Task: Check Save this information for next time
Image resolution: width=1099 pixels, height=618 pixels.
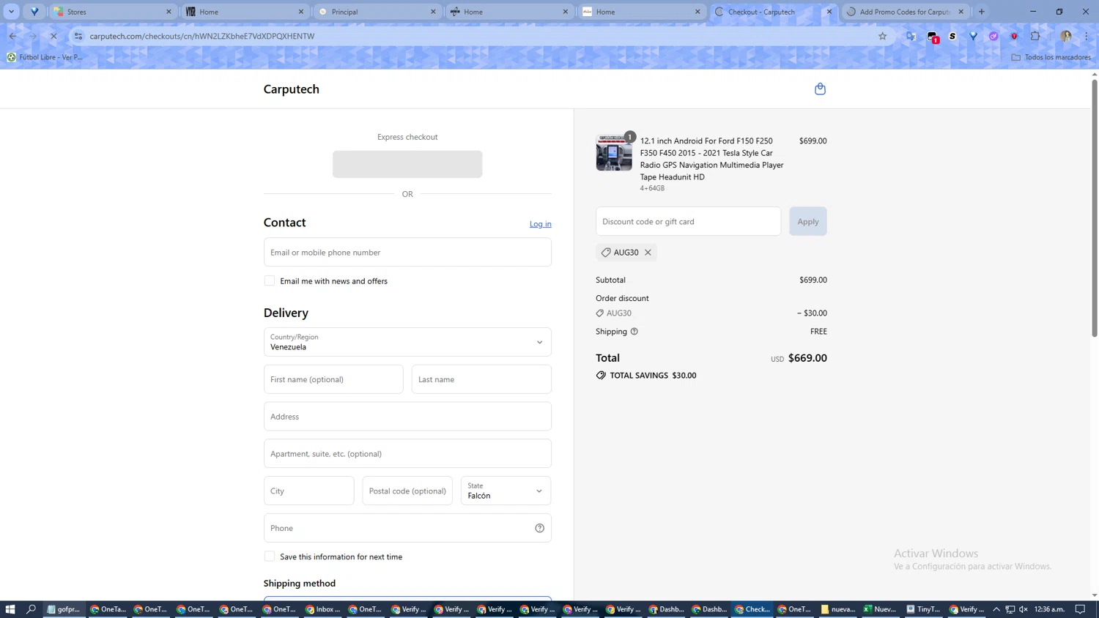Action: click(x=270, y=556)
